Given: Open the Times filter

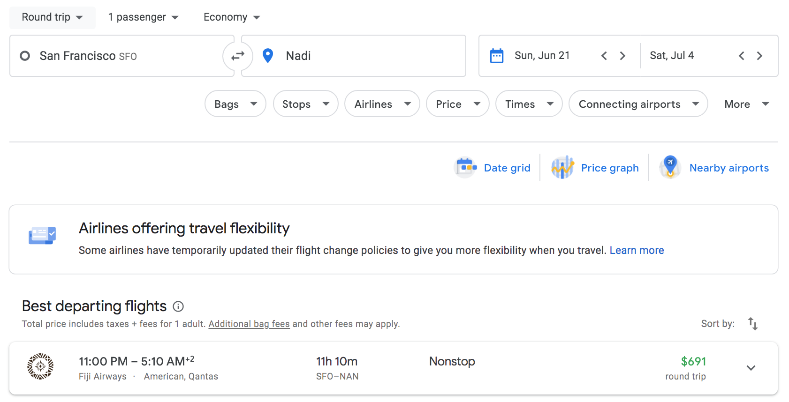Looking at the screenshot, I should 529,104.
